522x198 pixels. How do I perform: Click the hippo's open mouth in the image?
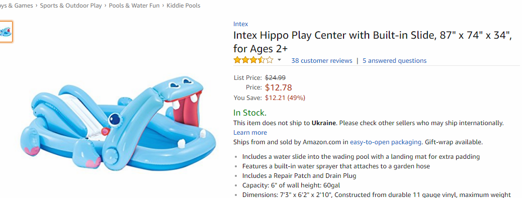point(188,108)
